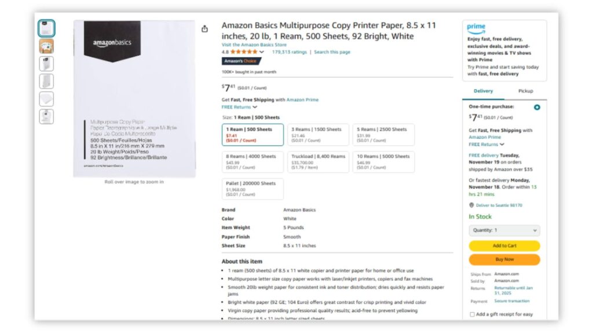Select the One-time purchase radio button
The width and height of the screenshot is (593, 333).
tap(537, 107)
